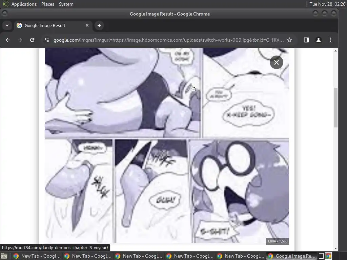
Task: Open the profile account icon
Action: point(319,40)
